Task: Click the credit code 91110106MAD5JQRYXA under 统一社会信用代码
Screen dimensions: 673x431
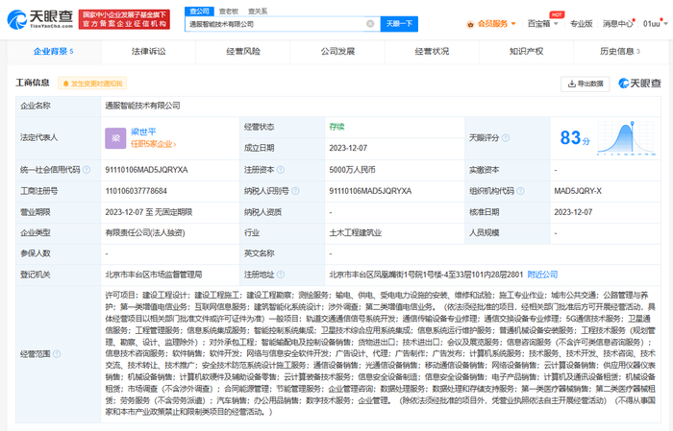Action: click(x=146, y=170)
